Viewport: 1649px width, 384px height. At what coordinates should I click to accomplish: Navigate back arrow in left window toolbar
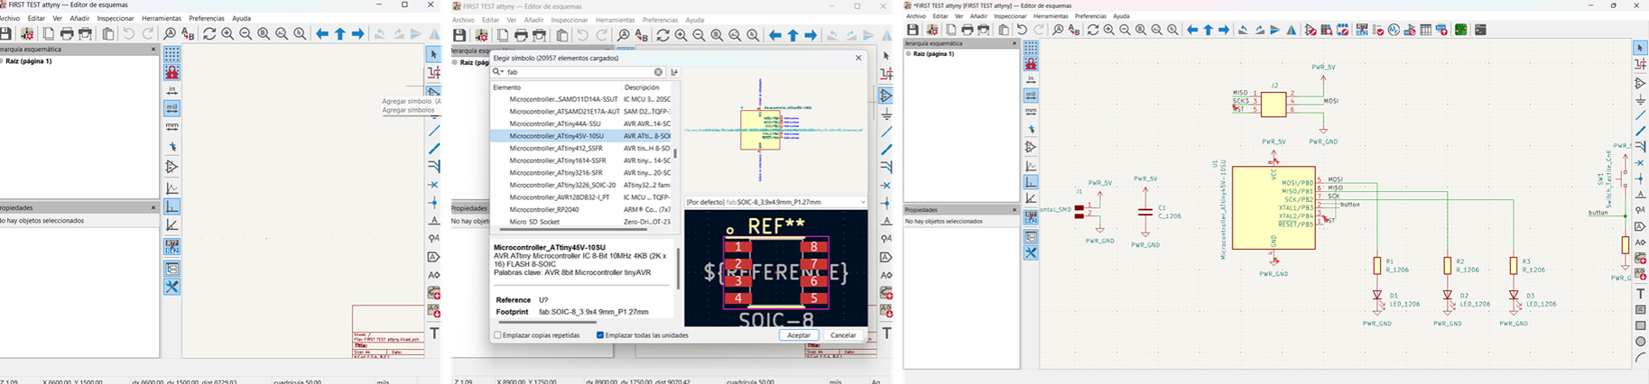coord(322,34)
